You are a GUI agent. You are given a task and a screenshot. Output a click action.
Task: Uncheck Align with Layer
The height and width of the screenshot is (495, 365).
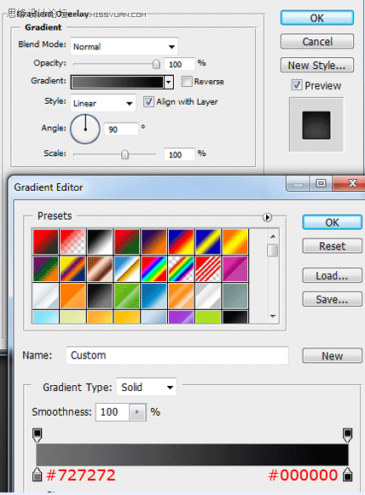click(148, 101)
